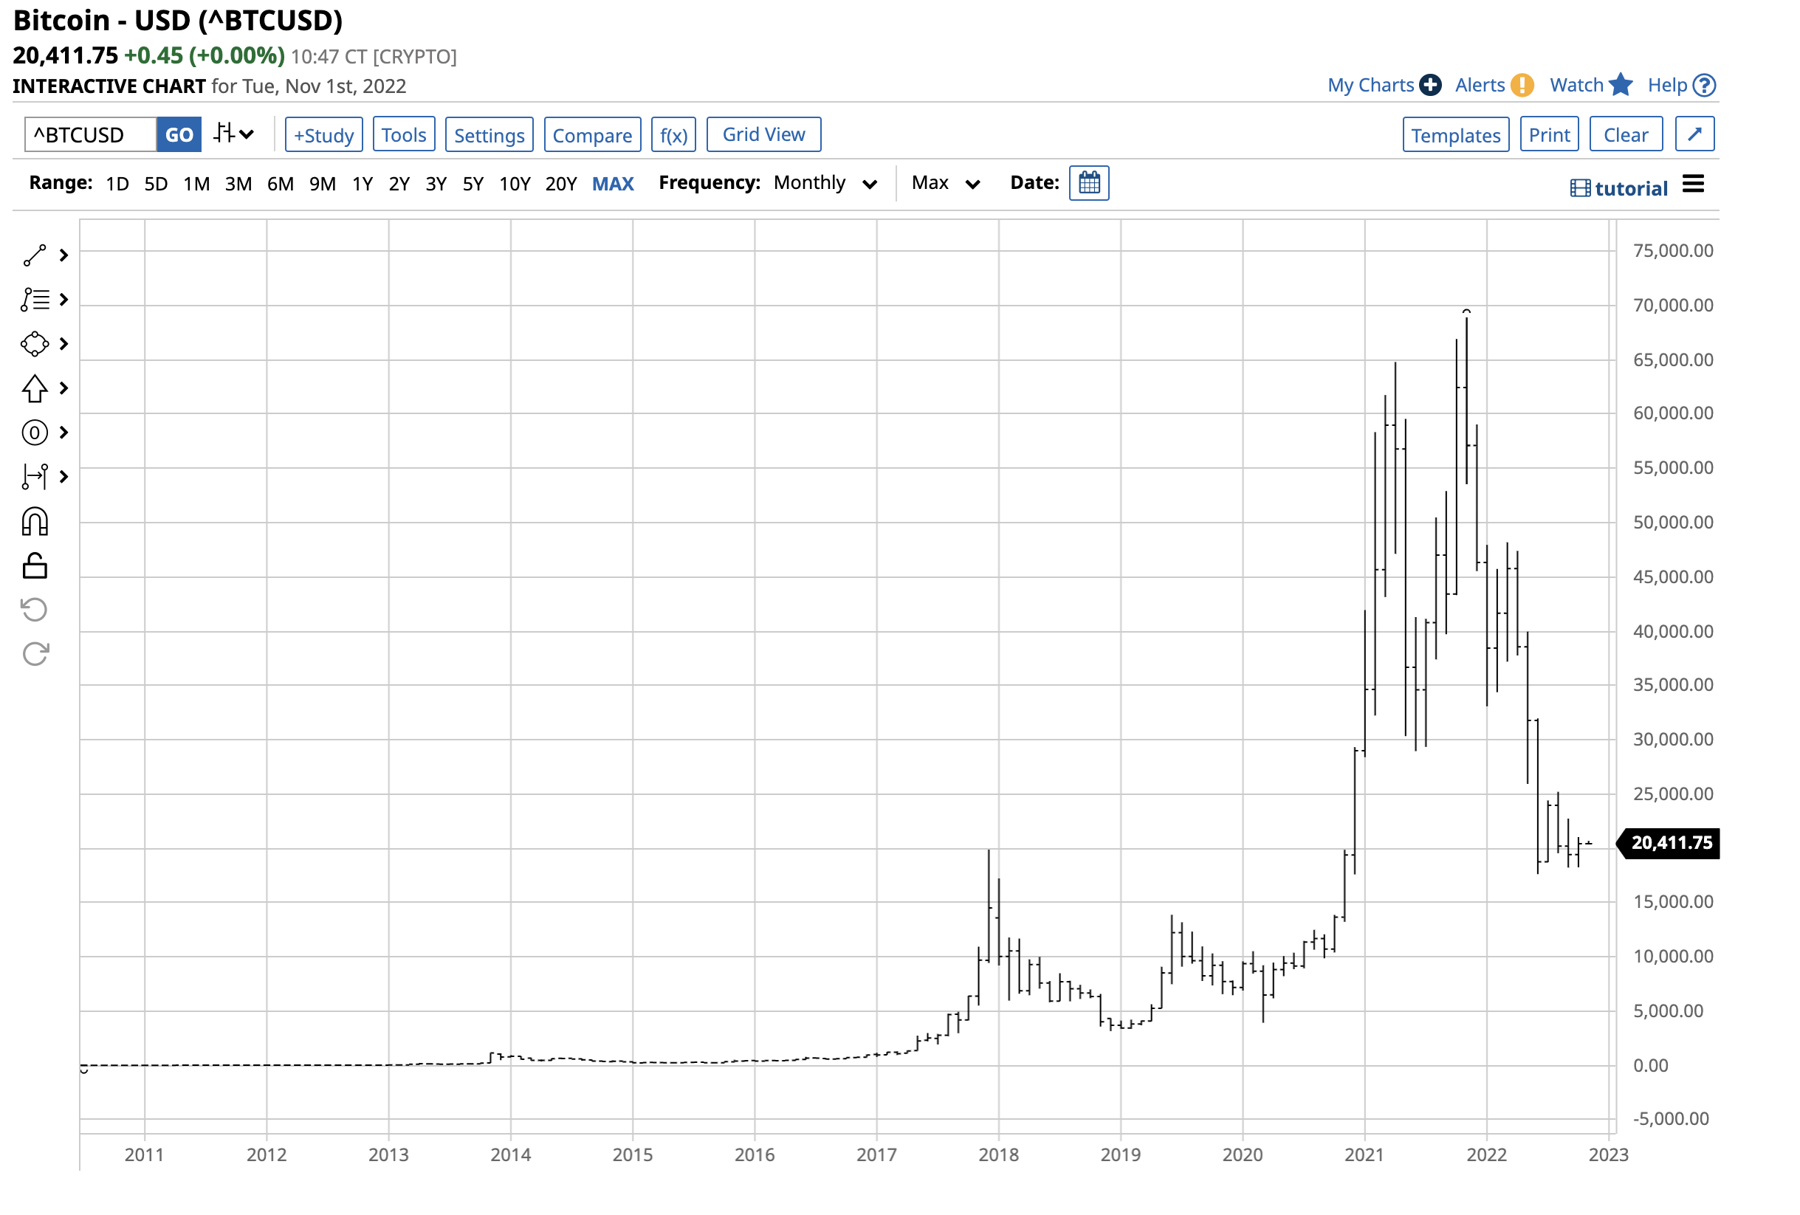Click the +Study button
Viewport: 1800px width, 1215px height.
pyautogui.click(x=324, y=136)
